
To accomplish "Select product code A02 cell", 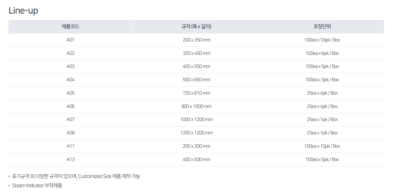I will tap(70, 53).
